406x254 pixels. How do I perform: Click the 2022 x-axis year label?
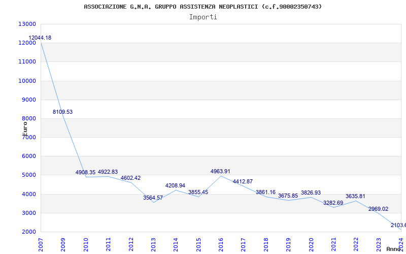click(356, 244)
